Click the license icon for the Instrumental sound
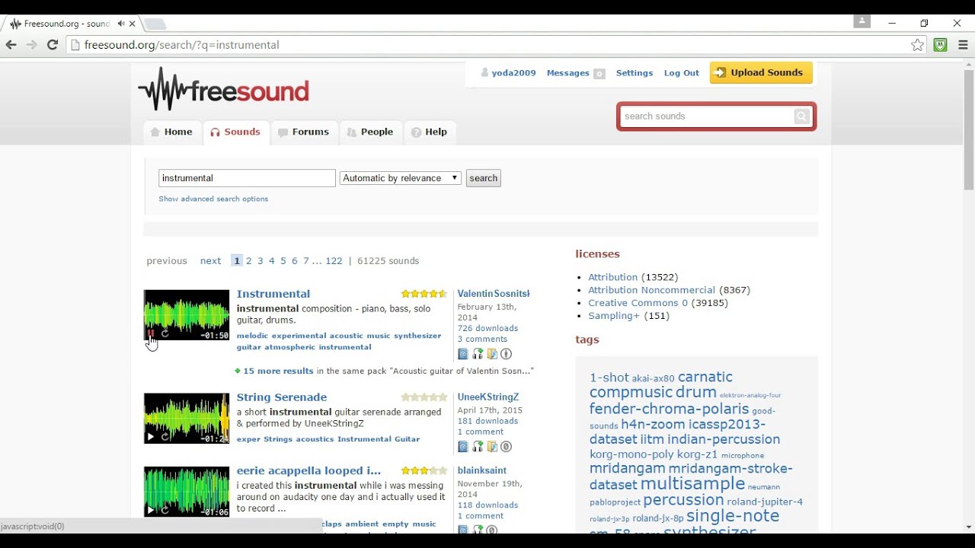Viewport: 975px width, 548px height. pyautogui.click(x=507, y=354)
